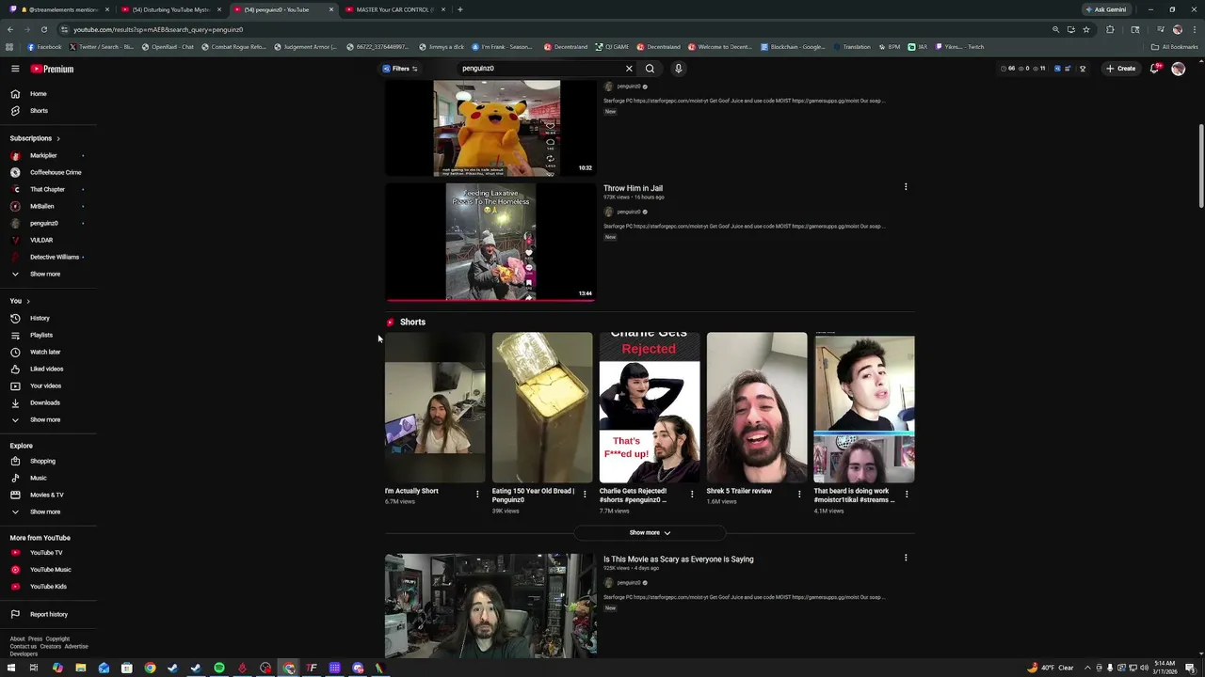Switch to the streamelements mentions tab
Viewport: 1205px width, 677px height.
tap(62, 9)
